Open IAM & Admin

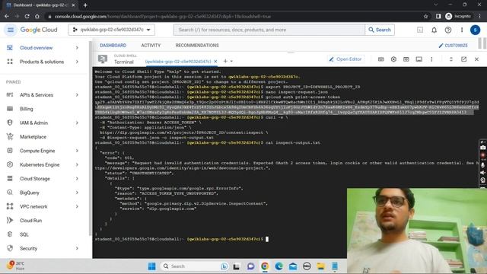tap(33, 123)
